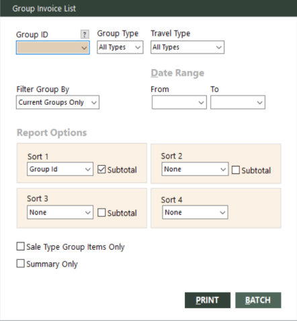Enable the Summary Only checkbox
Image resolution: width=297 pixels, height=321 pixels.
[21, 263]
